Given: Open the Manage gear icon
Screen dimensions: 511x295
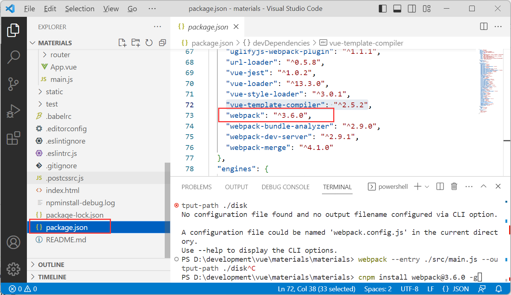Looking at the screenshot, I should 13,268.
